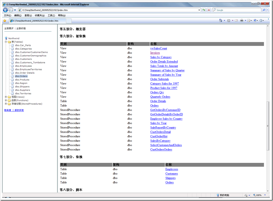
Task: Click the search magnifier button
Action: click(x=264, y=10)
